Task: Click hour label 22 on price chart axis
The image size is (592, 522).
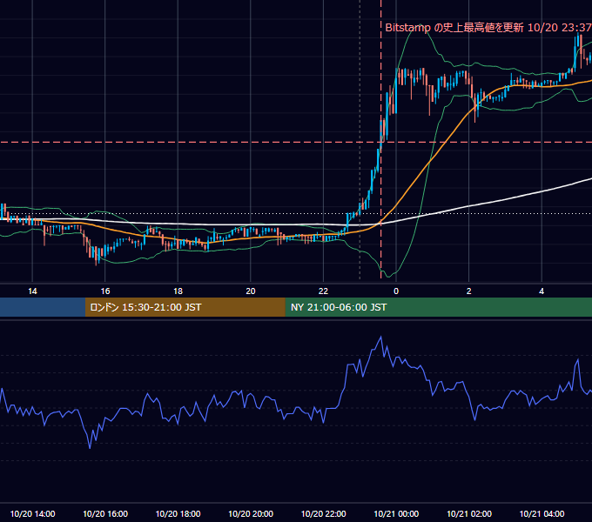Action: (x=323, y=291)
